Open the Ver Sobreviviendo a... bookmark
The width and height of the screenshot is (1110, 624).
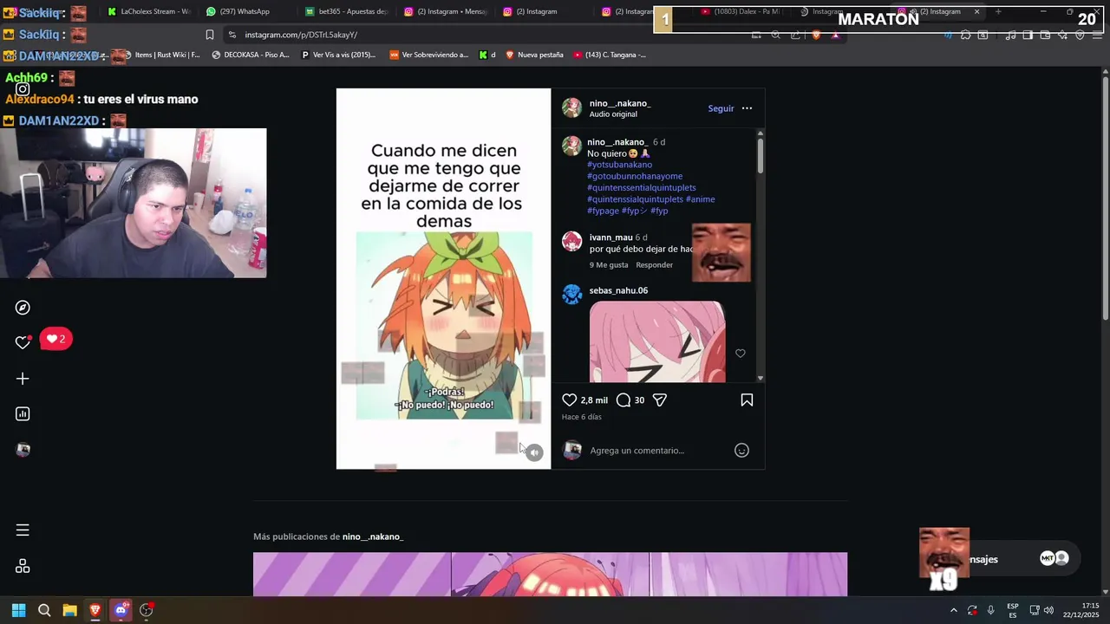[428, 55]
